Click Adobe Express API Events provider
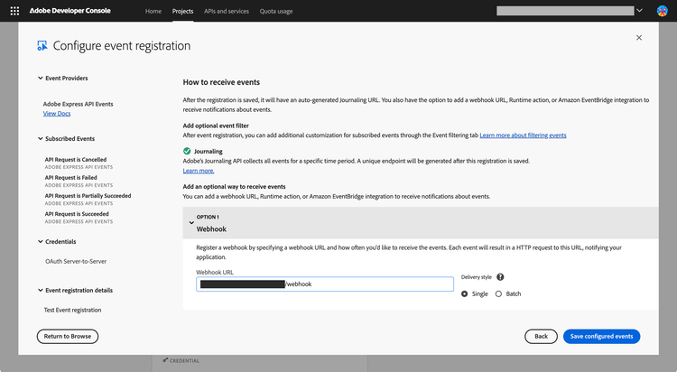 click(79, 104)
